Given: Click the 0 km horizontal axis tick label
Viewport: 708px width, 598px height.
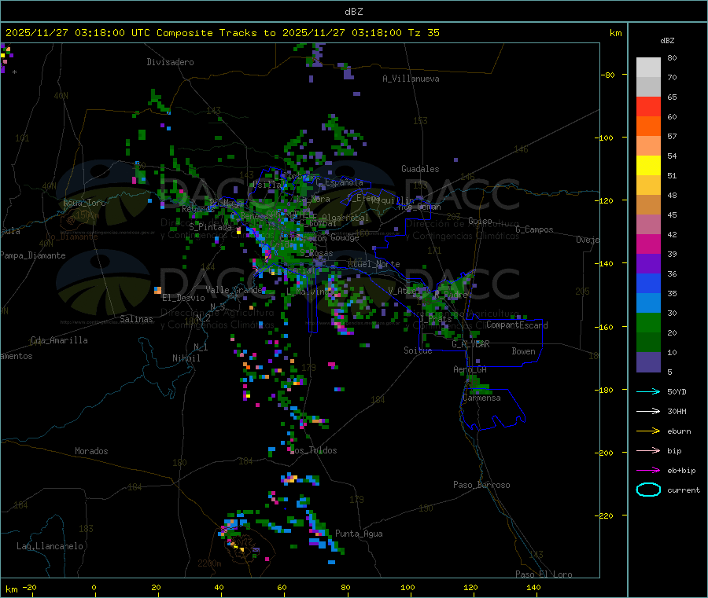Looking at the screenshot, I should [94, 587].
